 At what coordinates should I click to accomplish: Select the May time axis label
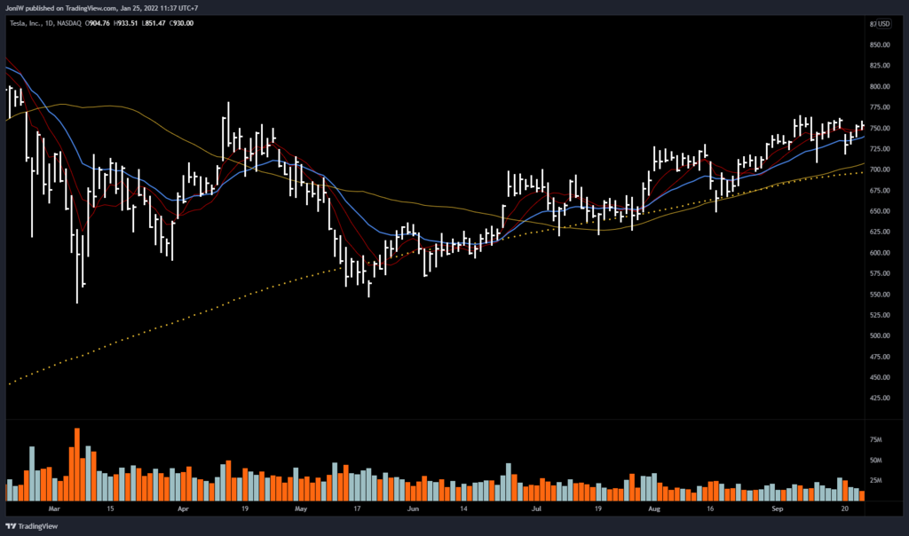300,510
